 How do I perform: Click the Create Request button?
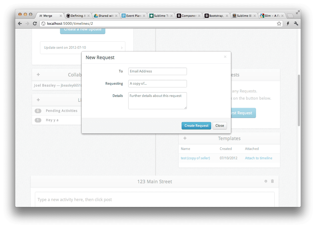coord(196,126)
